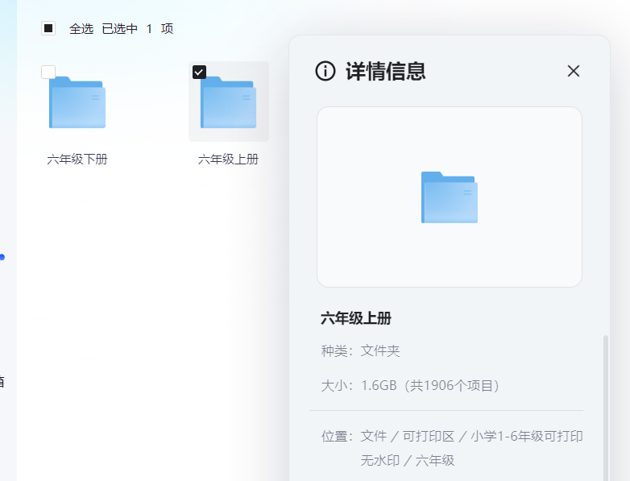Screen dimensions: 630x481
Task: Click the 详情信息 panel title
Action: [385, 71]
